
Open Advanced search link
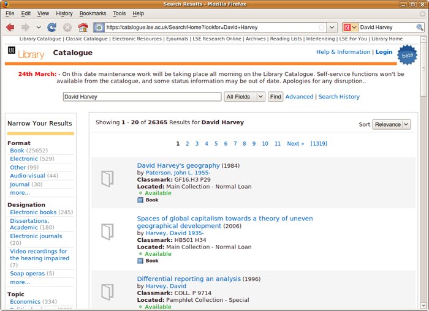click(299, 97)
